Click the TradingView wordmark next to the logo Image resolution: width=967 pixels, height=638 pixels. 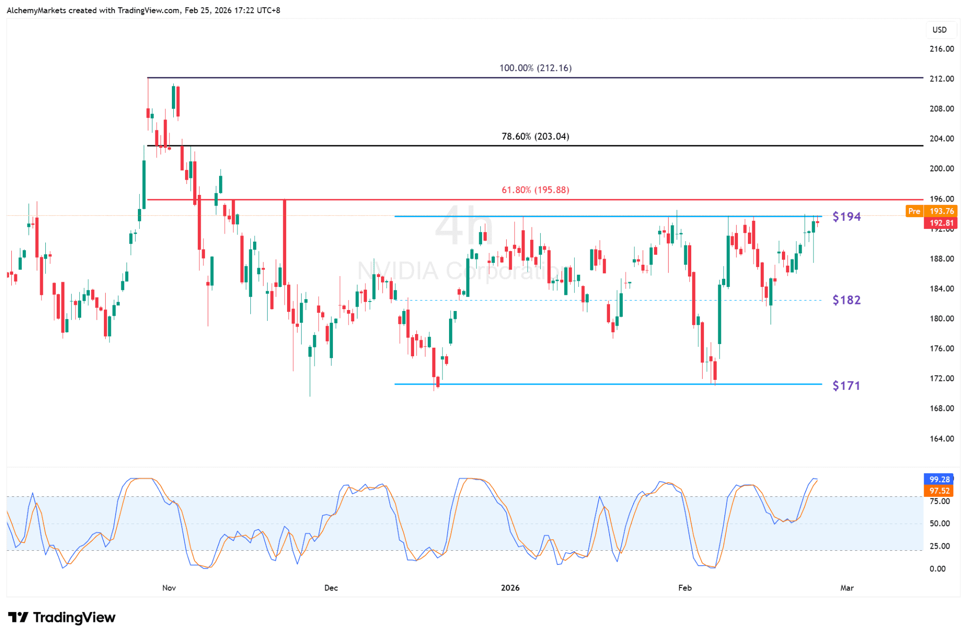pyautogui.click(x=74, y=617)
